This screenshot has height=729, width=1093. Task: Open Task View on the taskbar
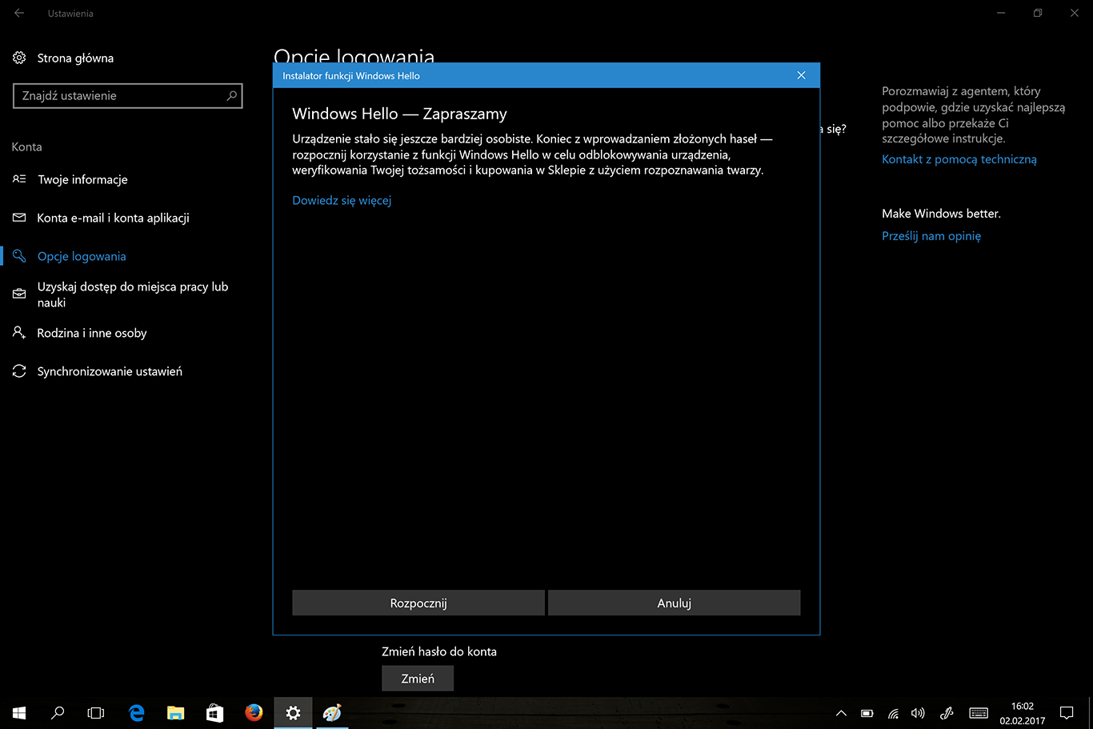[x=96, y=712]
